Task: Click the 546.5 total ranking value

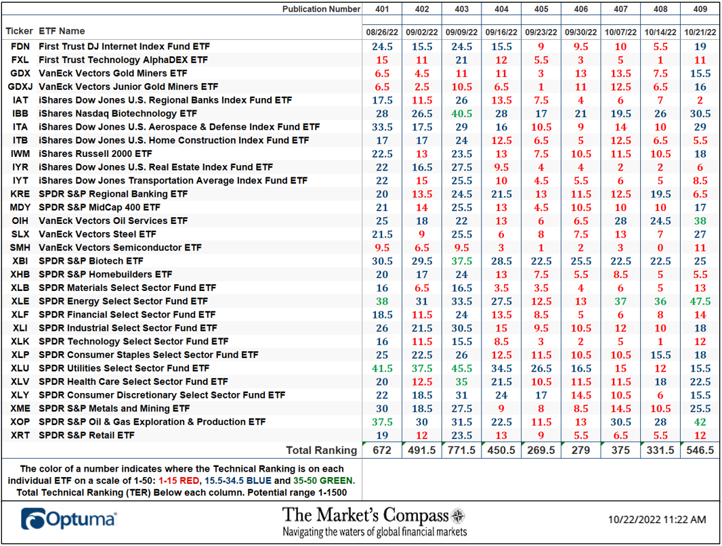Action: point(700,451)
